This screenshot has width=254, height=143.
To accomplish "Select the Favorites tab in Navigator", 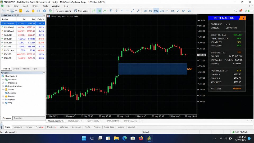I will click(18, 118).
